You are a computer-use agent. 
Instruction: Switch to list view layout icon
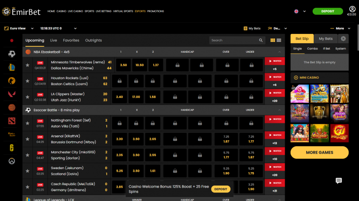[279, 40]
